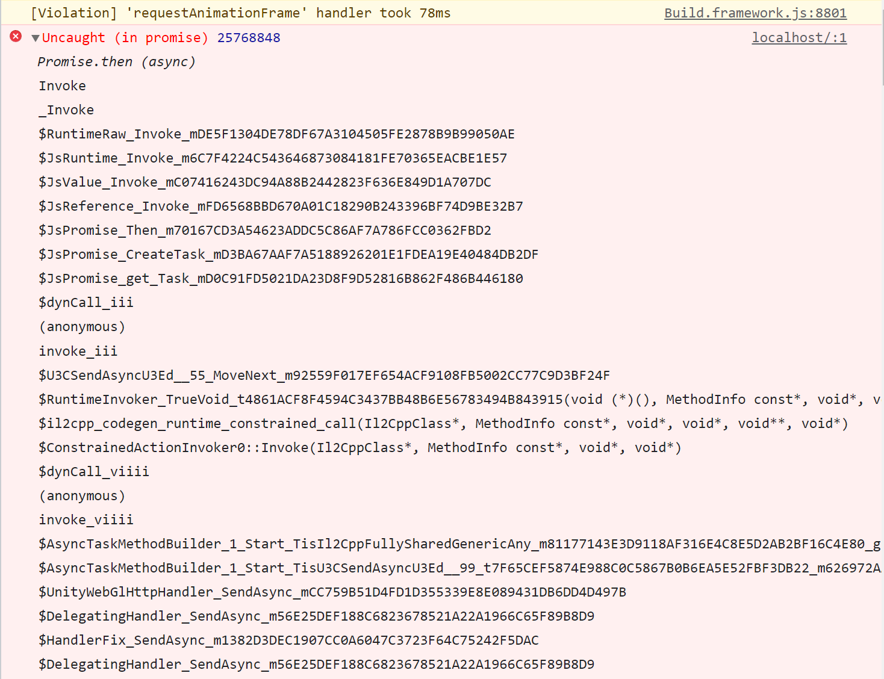The height and width of the screenshot is (679, 884).
Task: Click the $JsPromise_CreateTask stack frame
Action: point(288,255)
